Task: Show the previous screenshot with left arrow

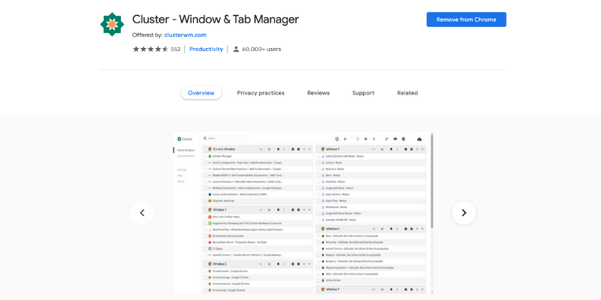Action: click(x=142, y=213)
